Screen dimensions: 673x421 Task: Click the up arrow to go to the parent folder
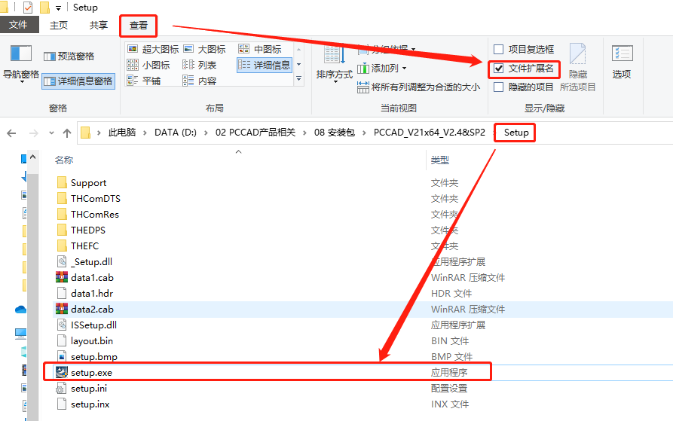pos(67,133)
